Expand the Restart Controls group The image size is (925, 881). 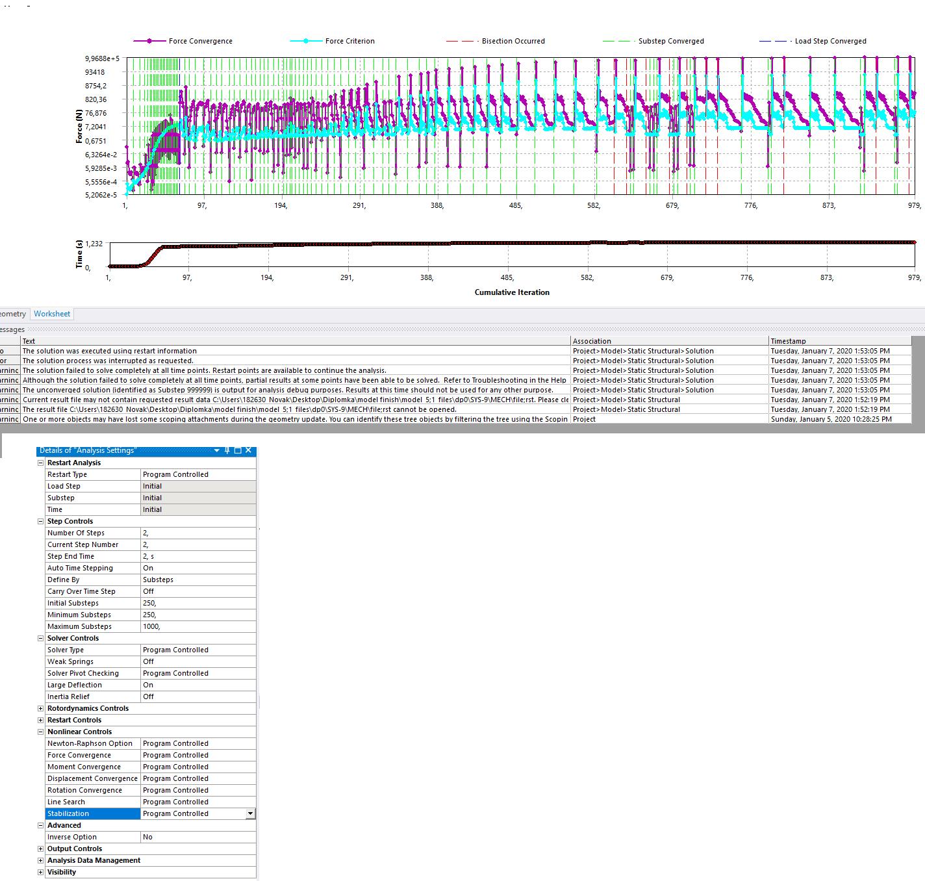point(41,720)
